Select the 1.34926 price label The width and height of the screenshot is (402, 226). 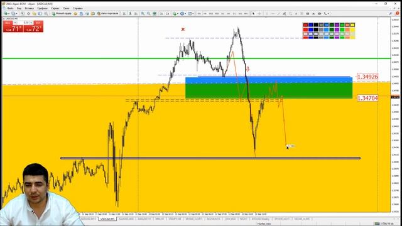367,77
